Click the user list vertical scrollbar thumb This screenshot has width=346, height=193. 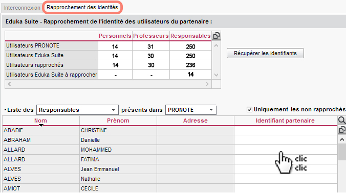tap(342, 152)
